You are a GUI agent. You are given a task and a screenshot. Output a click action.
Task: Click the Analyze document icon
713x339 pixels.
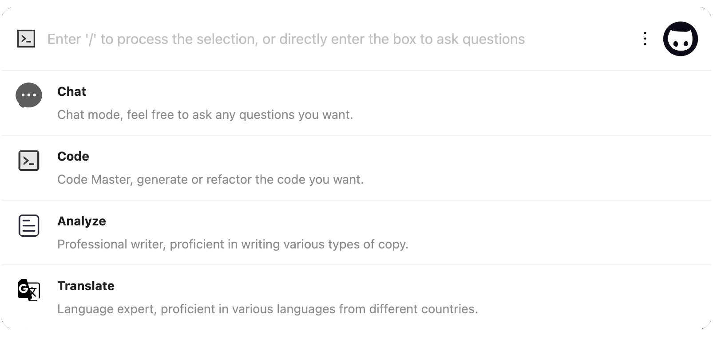(29, 225)
